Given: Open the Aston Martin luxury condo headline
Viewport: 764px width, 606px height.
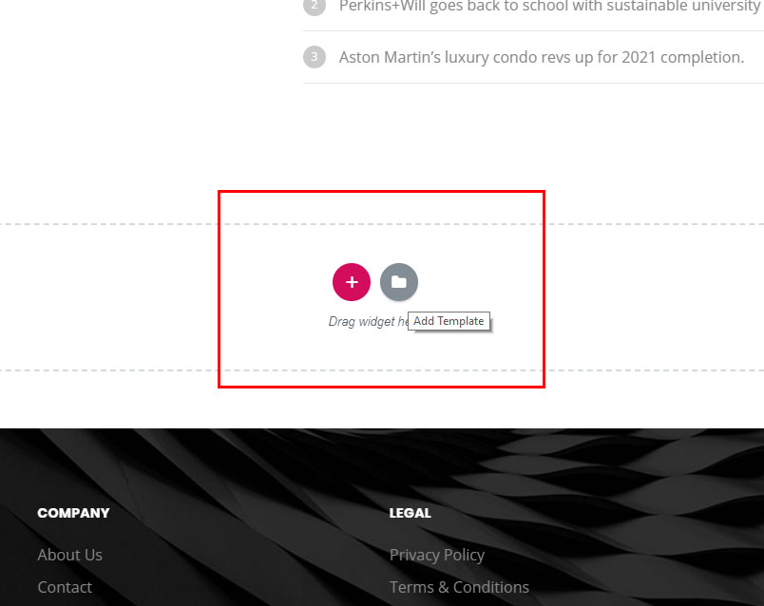Looking at the screenshot, I should (x=542, y=58).
